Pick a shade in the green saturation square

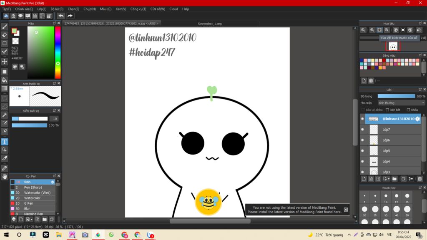[x=40, y=52]
